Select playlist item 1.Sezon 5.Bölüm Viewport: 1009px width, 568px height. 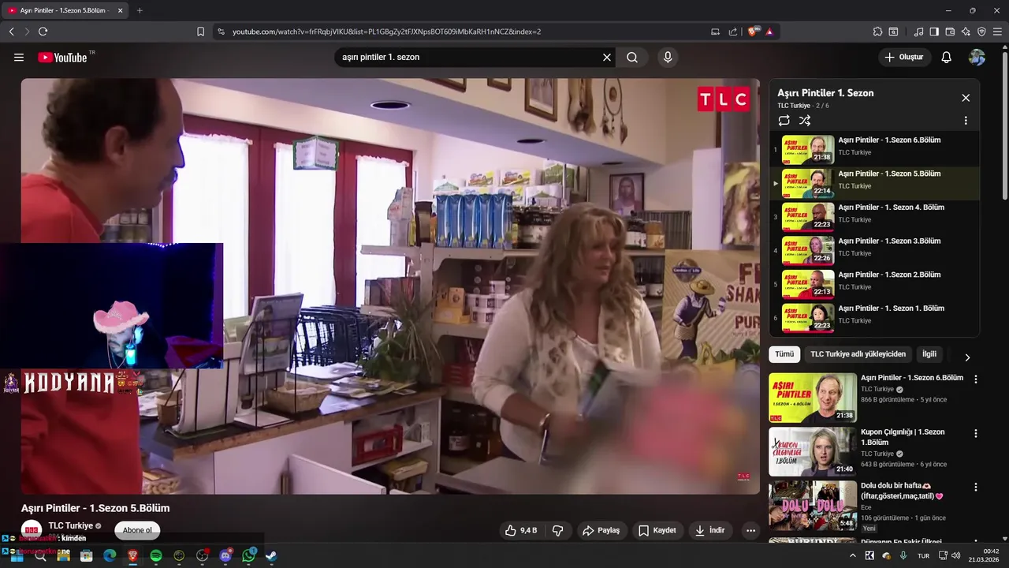pyautogui.click(x=874, y=183)
